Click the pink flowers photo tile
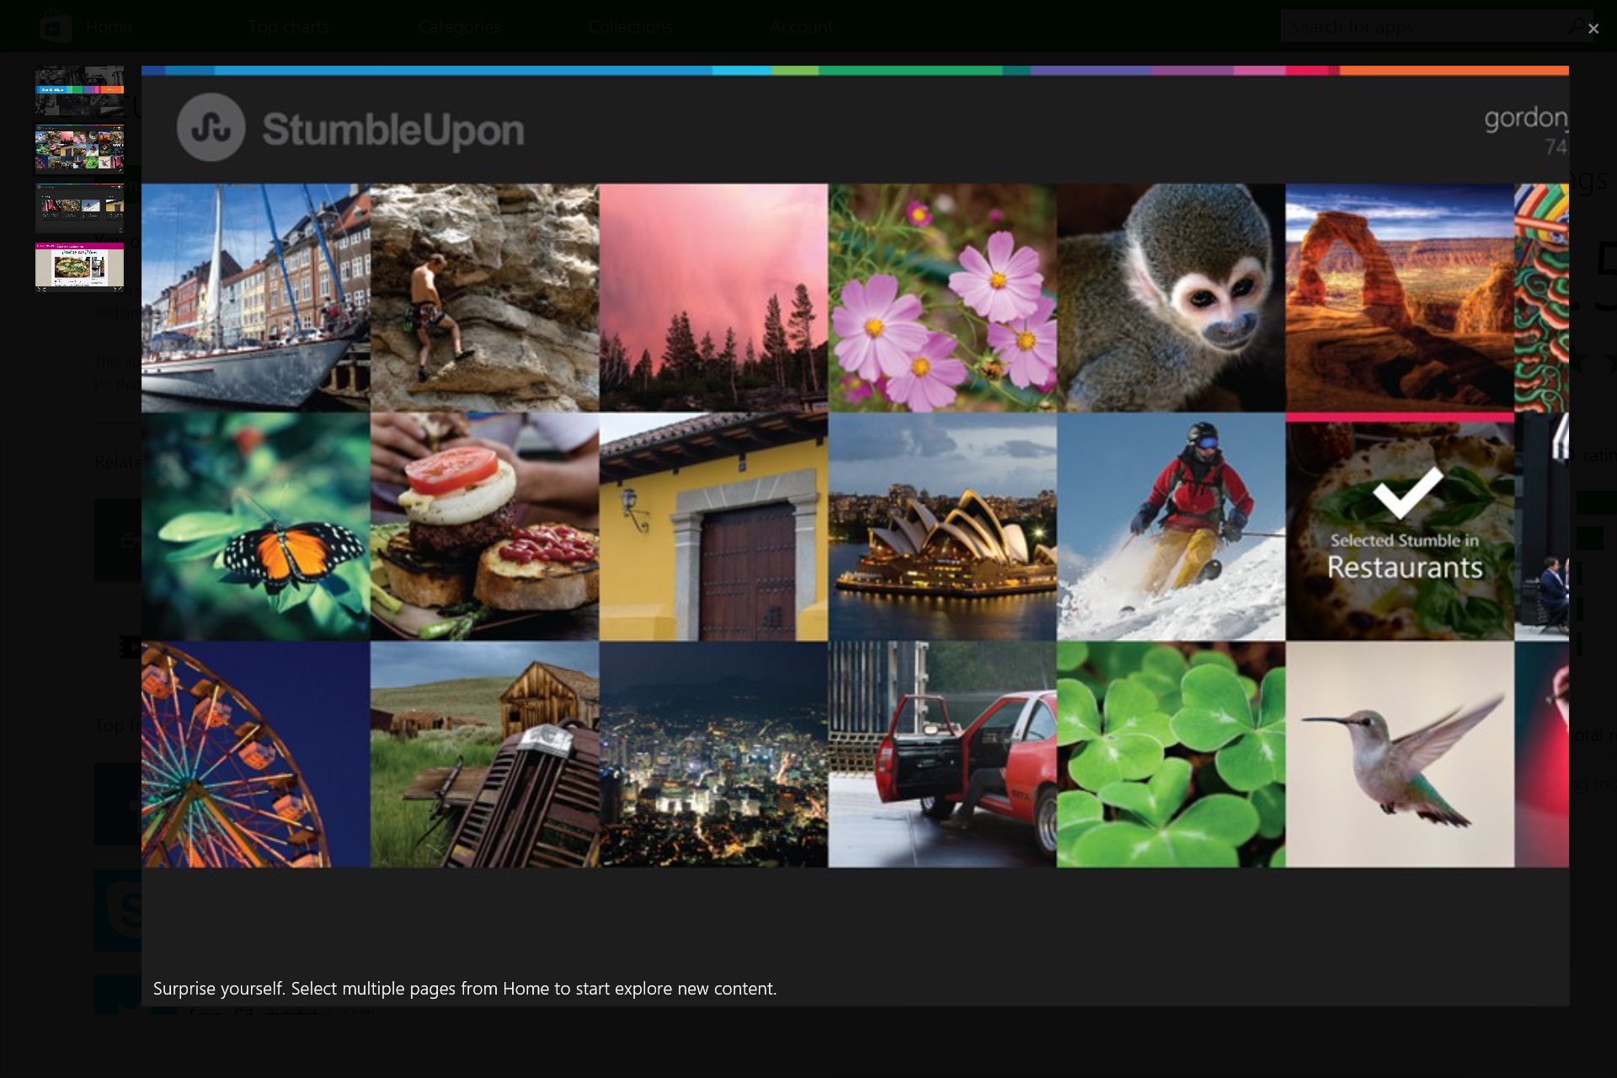This screenshot has height=1078, width=1617. 942,298
